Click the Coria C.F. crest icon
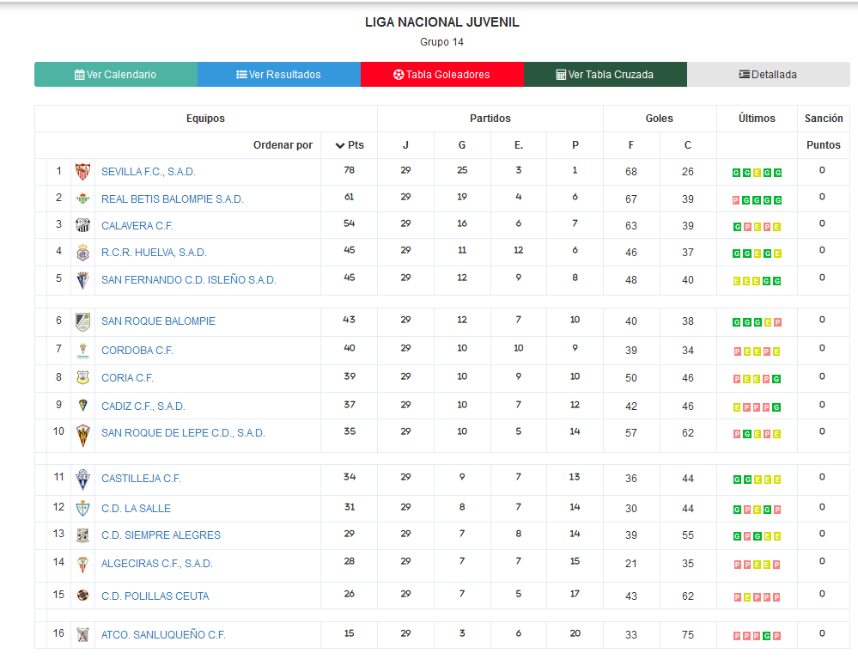The width and height of the screenshot is (858, 660). [82, 378]
